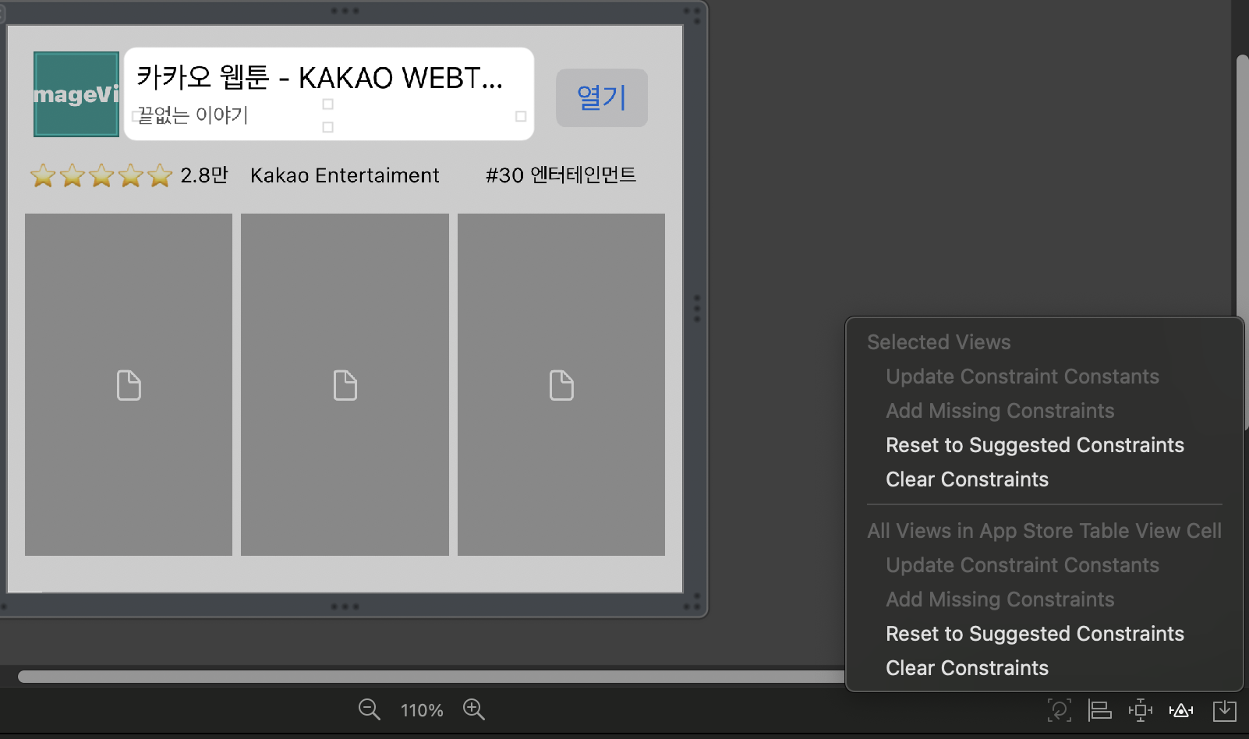
Task: Click the 열기 button in the cell
Action: pyautogui.click(x=601, y=97)
